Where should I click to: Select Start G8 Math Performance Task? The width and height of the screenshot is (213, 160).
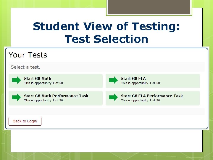(56, 96)
